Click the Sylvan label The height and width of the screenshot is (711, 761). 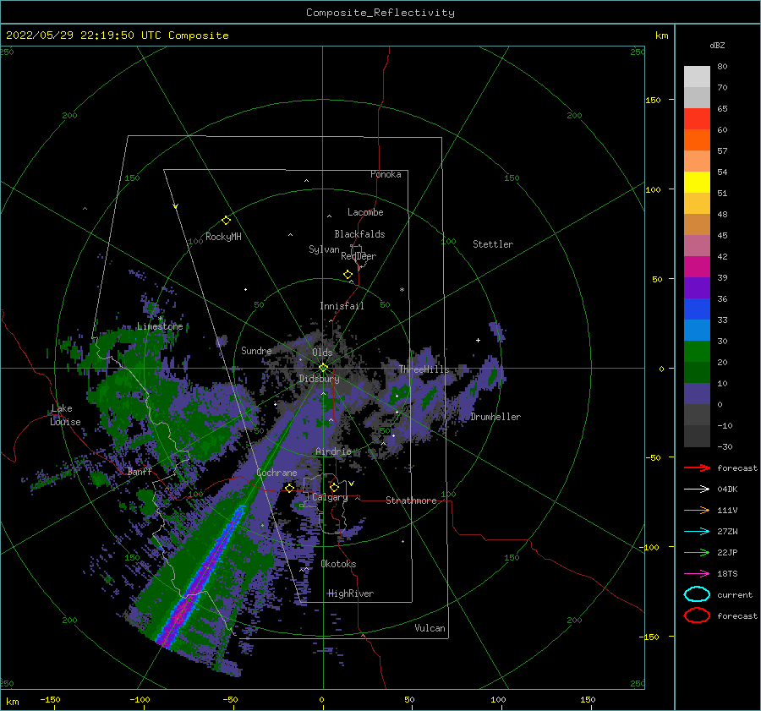pos(324,249)
